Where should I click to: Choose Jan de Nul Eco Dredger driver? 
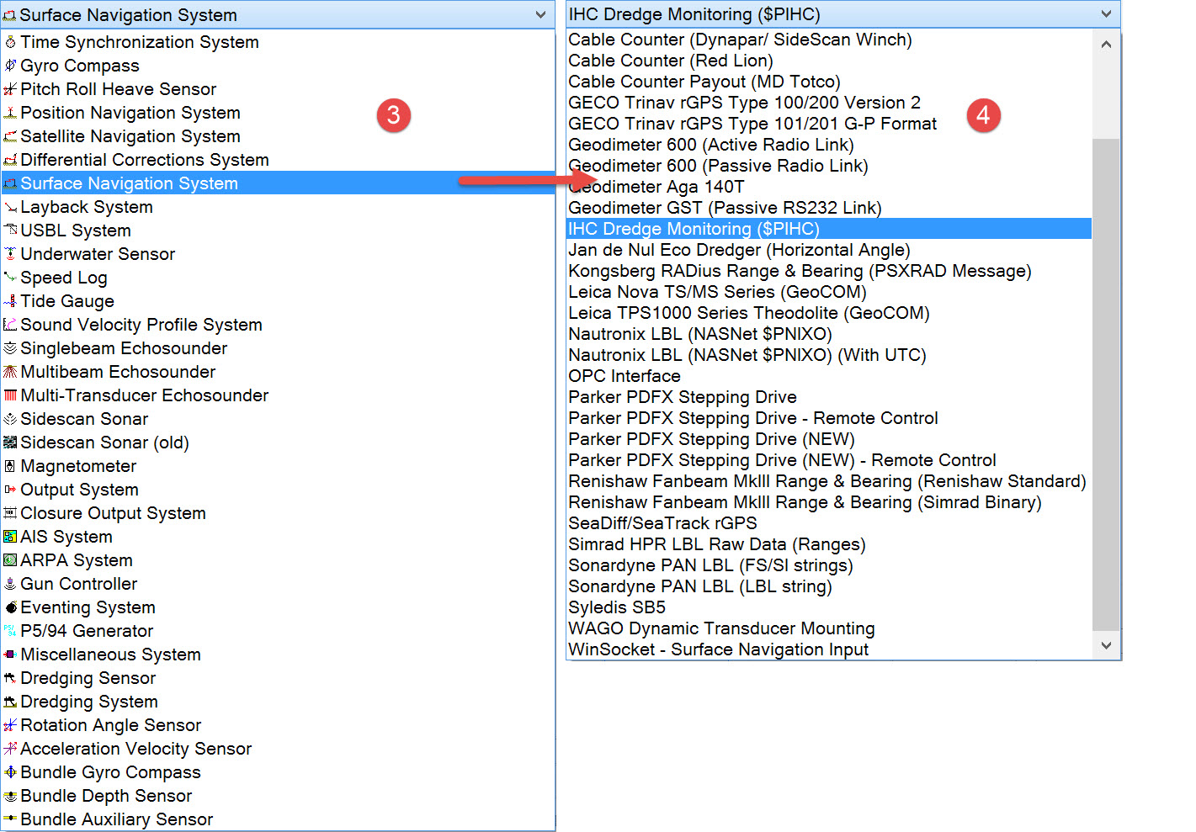(739, 250)
